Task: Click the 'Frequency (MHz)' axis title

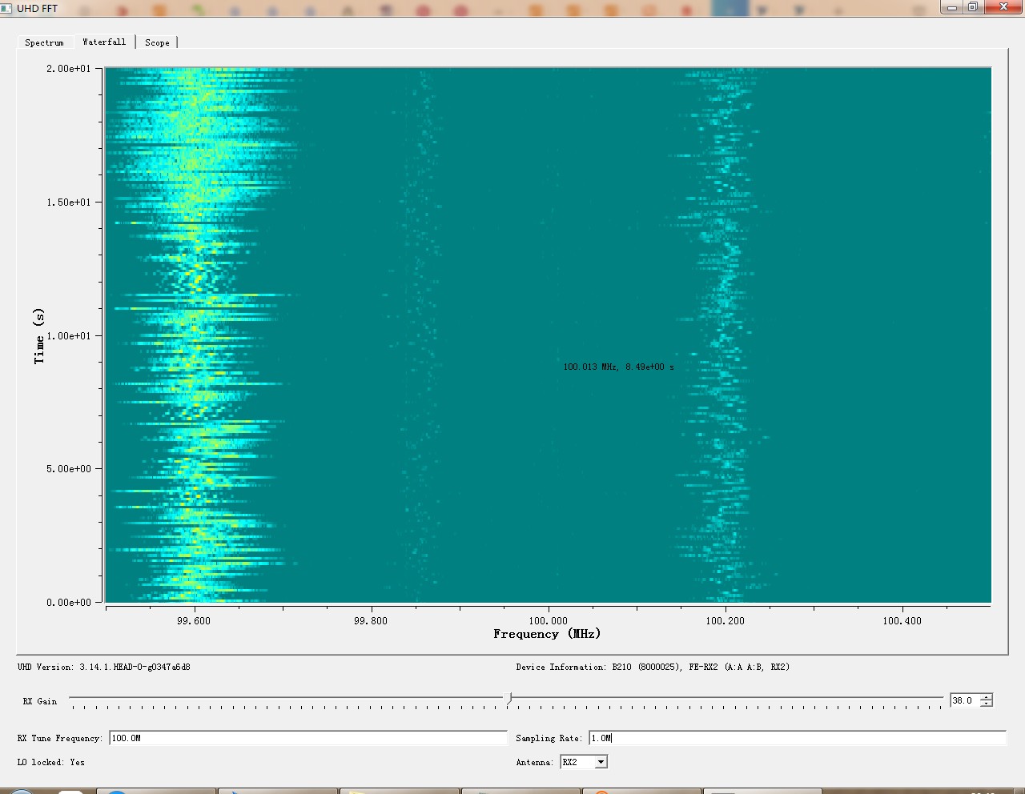Action: pyautogui.click(x=547, y=634)
